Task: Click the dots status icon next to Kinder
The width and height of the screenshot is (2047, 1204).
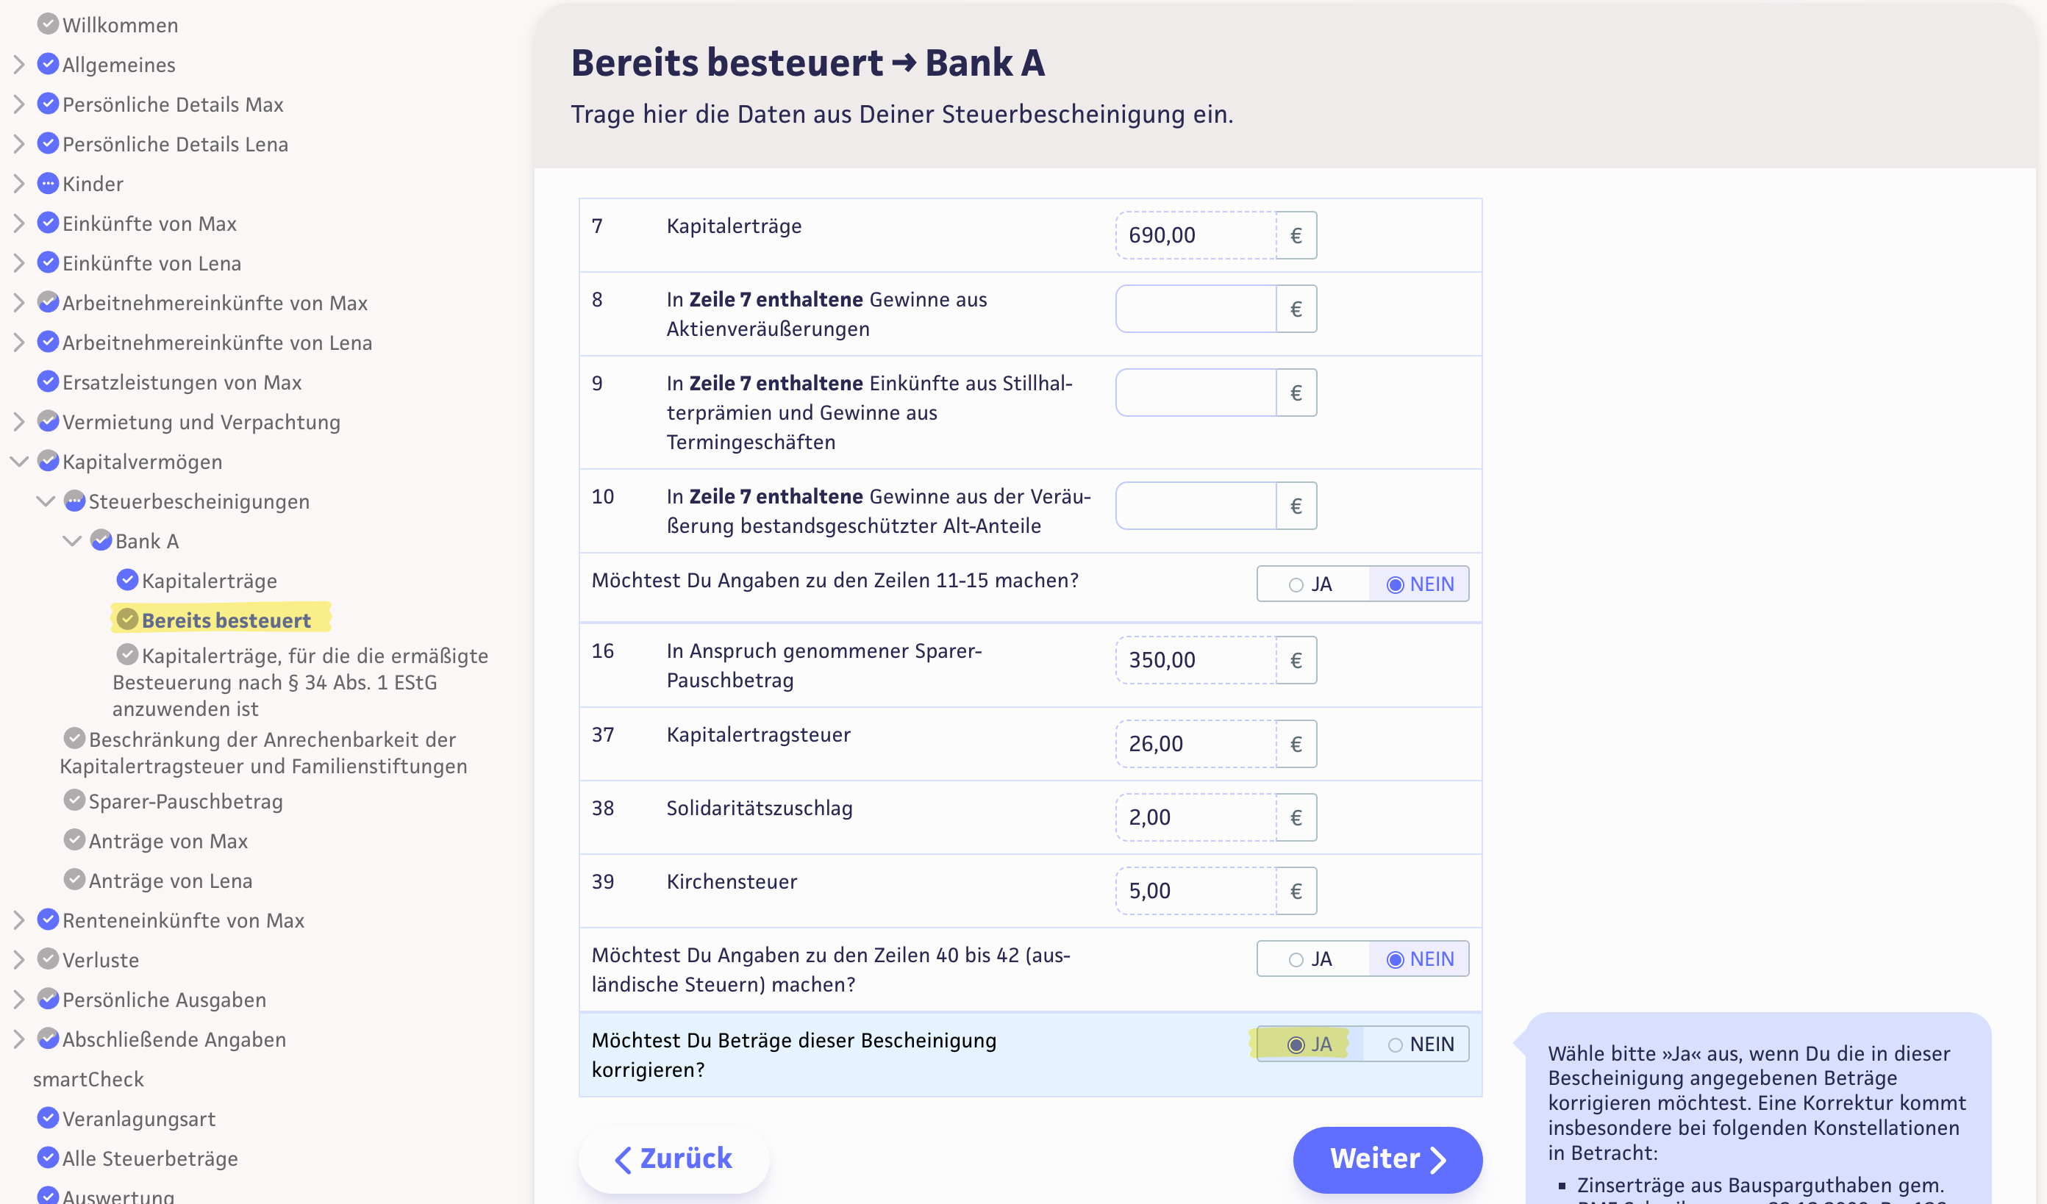Action: (x=48, y=184)
